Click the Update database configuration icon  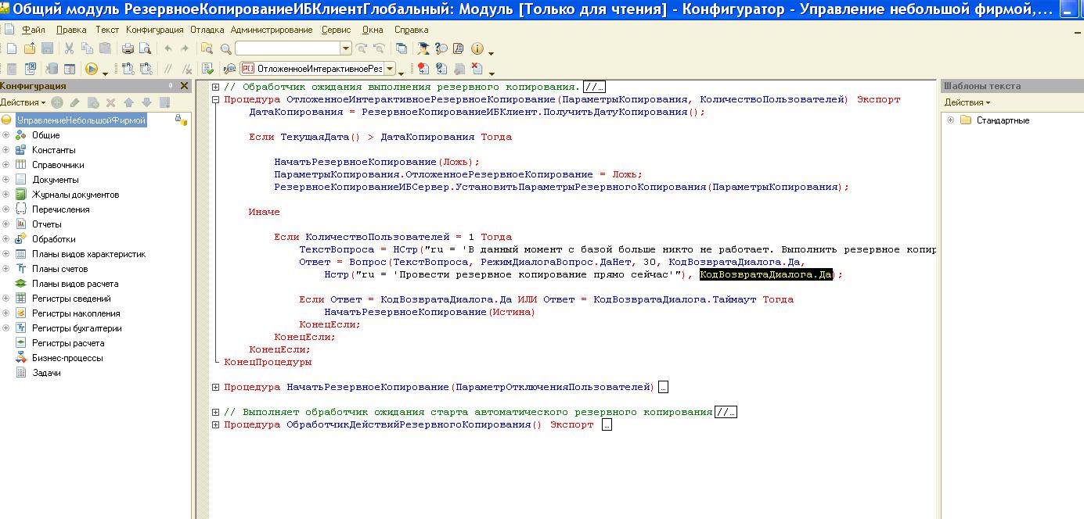[51, 69]
